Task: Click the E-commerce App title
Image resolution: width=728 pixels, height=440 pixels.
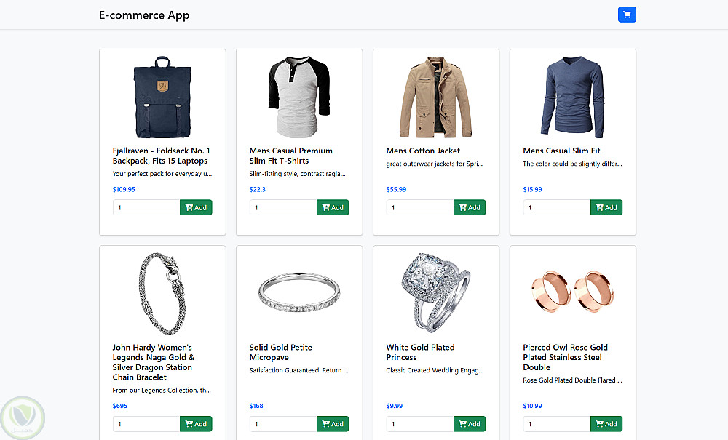Action: 144,15
